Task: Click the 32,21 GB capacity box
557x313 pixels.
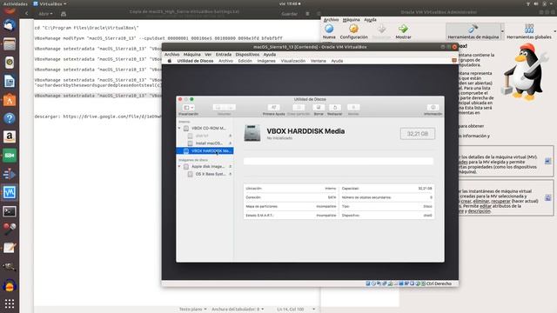Action: click(x=418, y=134)
